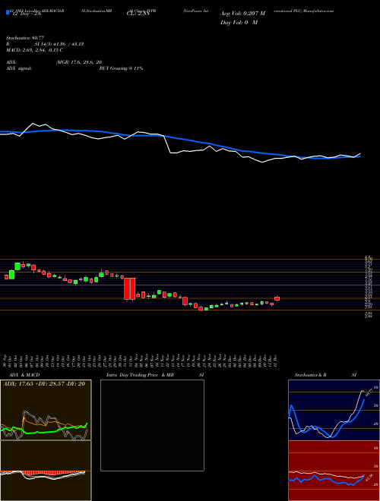Click the empty Intra Day Trading chart panel
This screenshot has height=501, width=380.
(x=152, y=425)
